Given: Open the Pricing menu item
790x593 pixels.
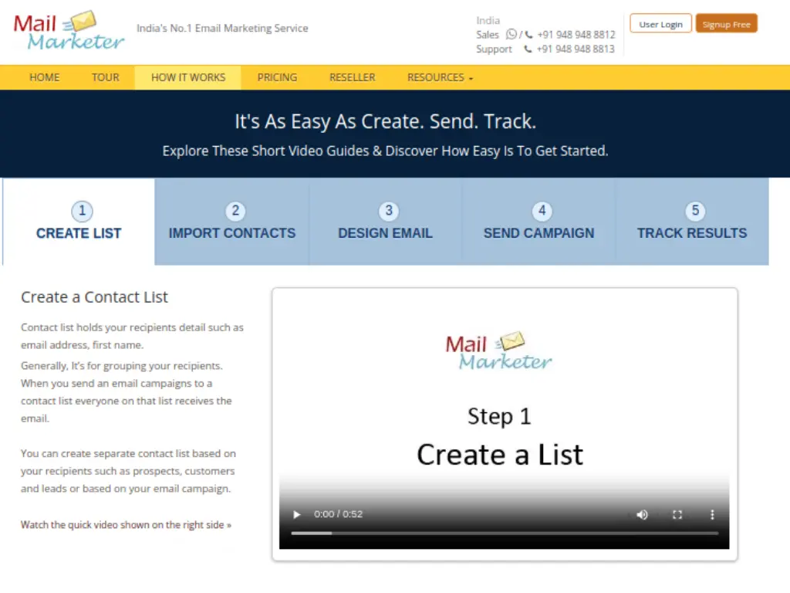Looking at the screenshot, I should tap(277, 77).
